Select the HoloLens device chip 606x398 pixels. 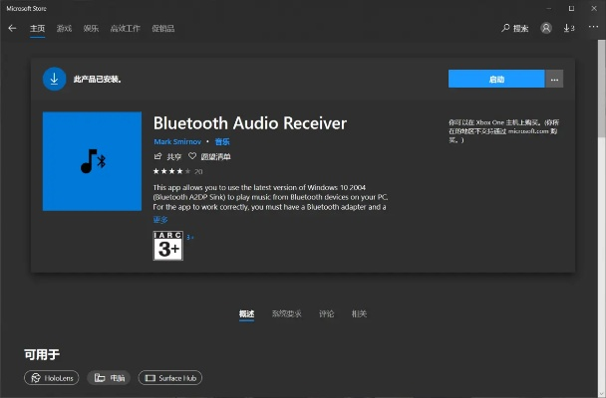tap(52, 378)
